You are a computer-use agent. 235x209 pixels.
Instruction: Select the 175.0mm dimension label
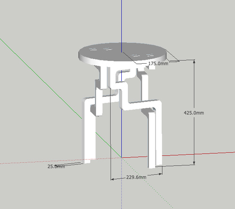pyautogui.click(x=158, y=64)
